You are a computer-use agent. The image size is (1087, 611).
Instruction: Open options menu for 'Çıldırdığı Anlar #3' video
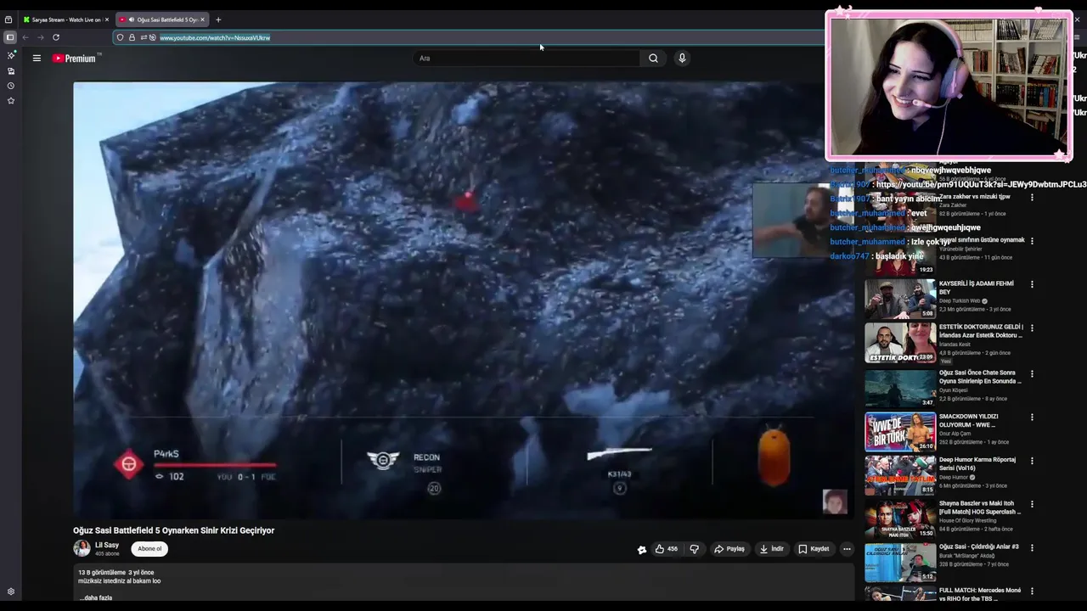[1032, 548]
